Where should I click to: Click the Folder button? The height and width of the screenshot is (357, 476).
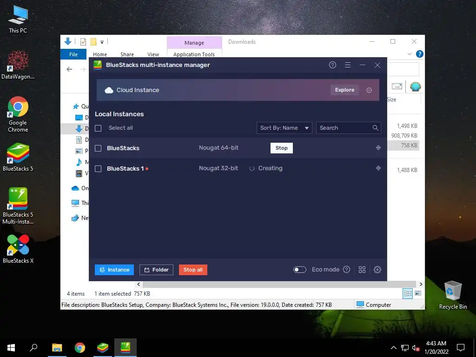tap(156, 270)
